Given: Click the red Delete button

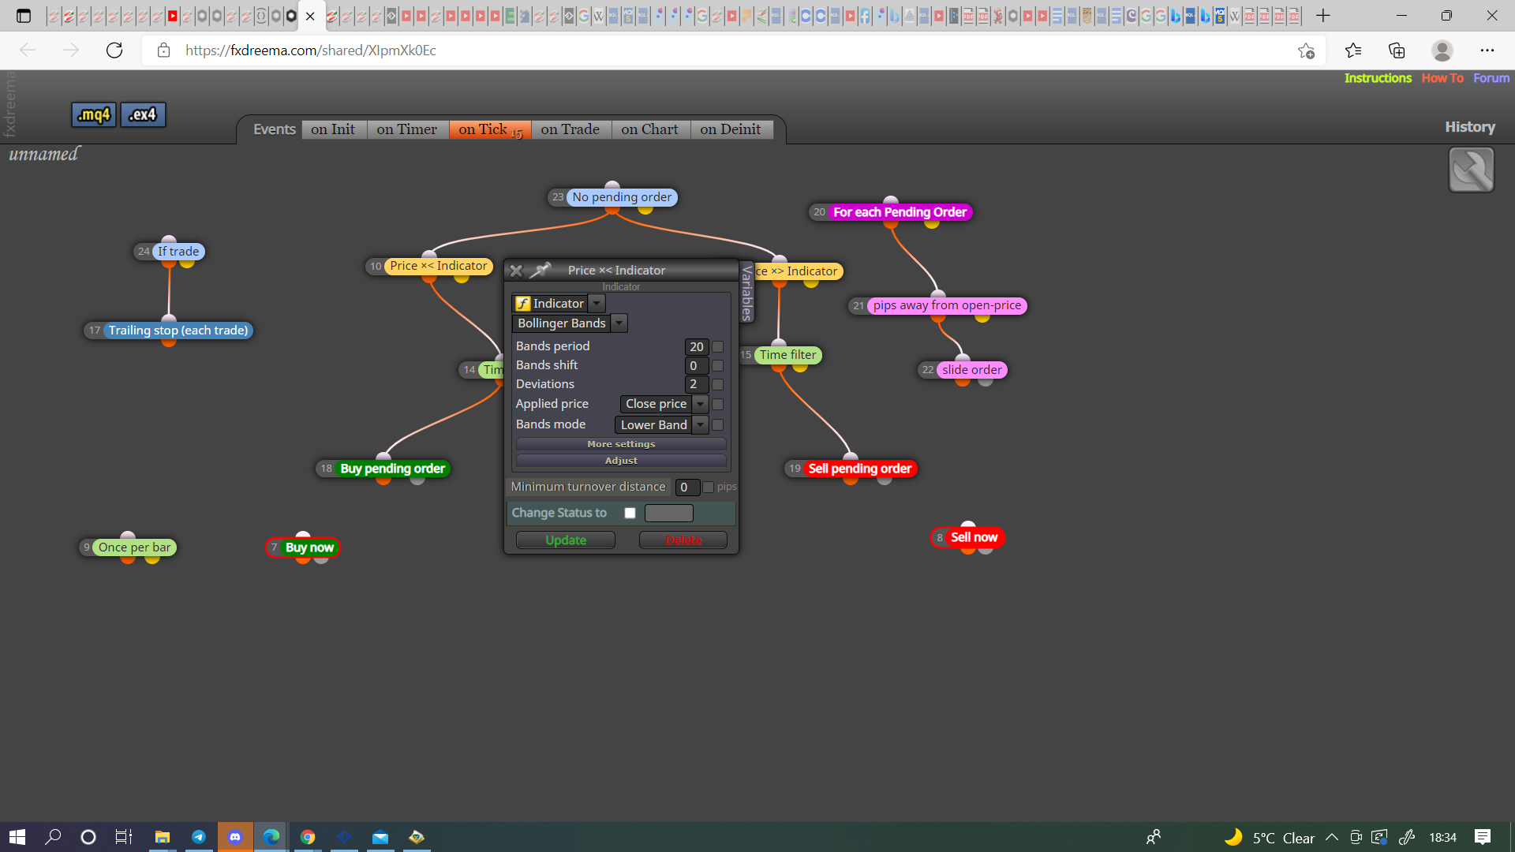Looking at the screenshot, I should coord(683,540).
